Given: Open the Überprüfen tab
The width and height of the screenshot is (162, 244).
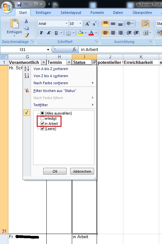Looking at the screenshot, I should (x=142, y=13).
